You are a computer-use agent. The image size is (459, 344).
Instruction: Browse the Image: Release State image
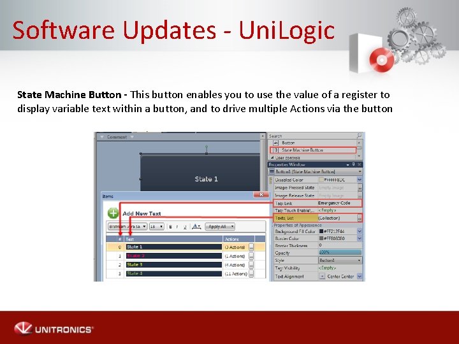pos(360,195)
